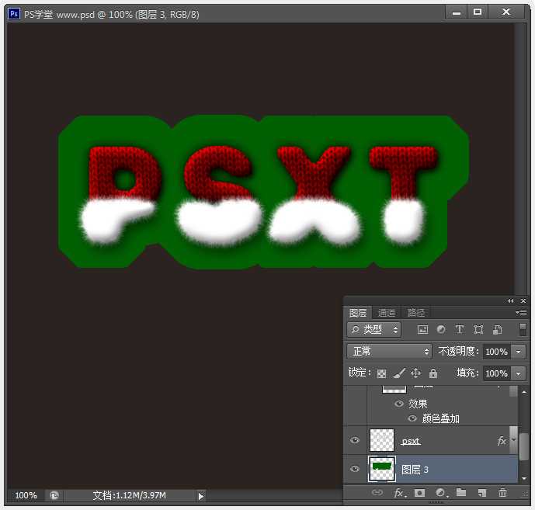This screenshot has width=535, height=510.
Task: Add a layer mask from the bottom bar
Action: pos(419,493)
